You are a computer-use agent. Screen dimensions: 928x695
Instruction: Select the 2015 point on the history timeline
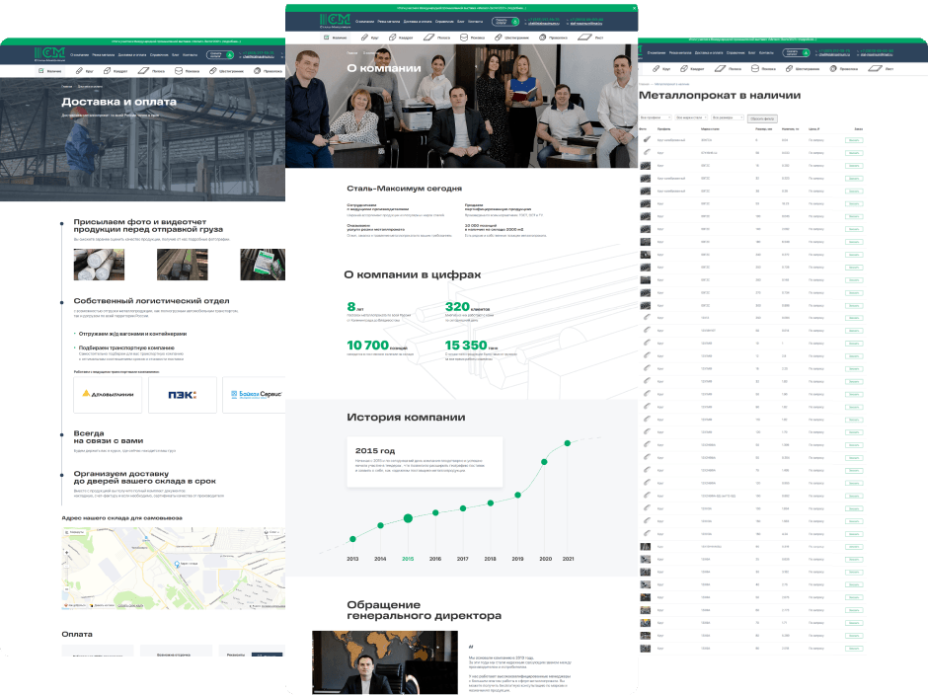[408, 518]
